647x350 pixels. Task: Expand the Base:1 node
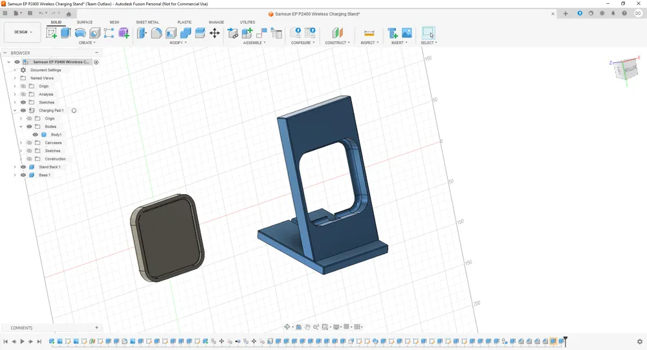pyautogui.click(x=15, y=175)
